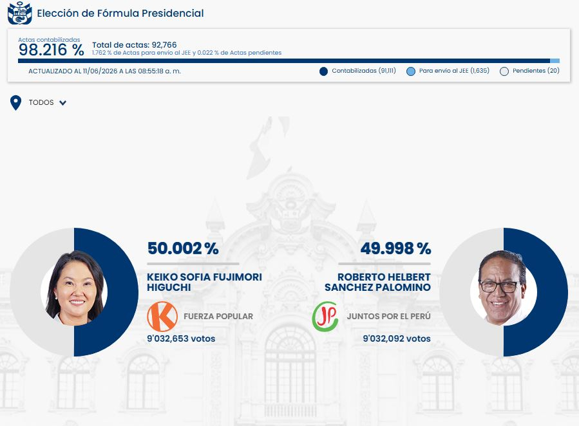Click the "JUNTOS POR EL PERÚ" party name
579x426 pixels.
coord(389,317)
